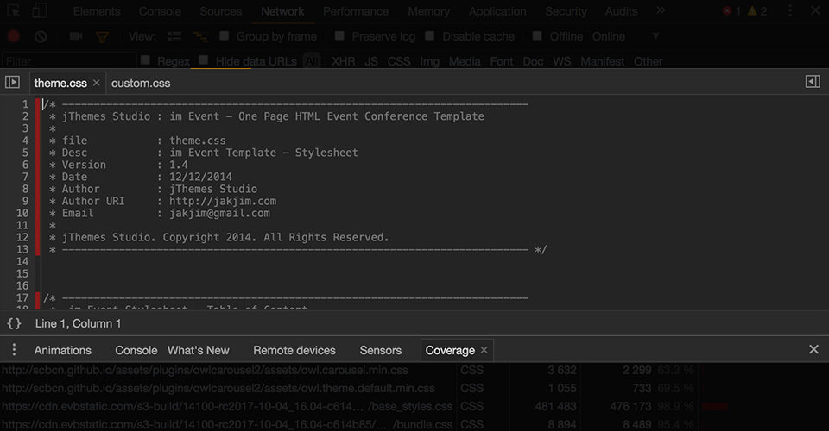
Task: Switch to the custom.css file tab
Action: (x=141, y=83)
